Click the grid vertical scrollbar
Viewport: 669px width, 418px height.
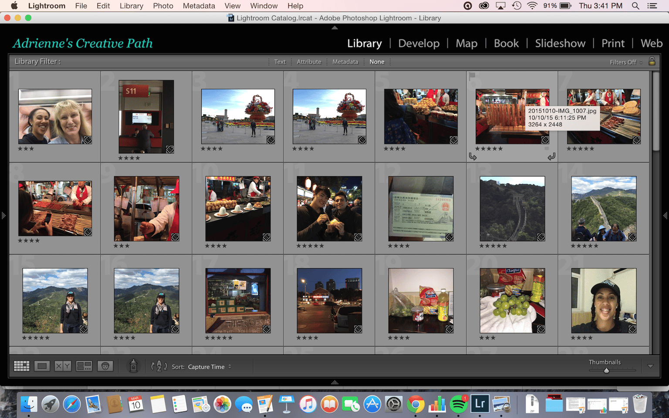[656, 111]
